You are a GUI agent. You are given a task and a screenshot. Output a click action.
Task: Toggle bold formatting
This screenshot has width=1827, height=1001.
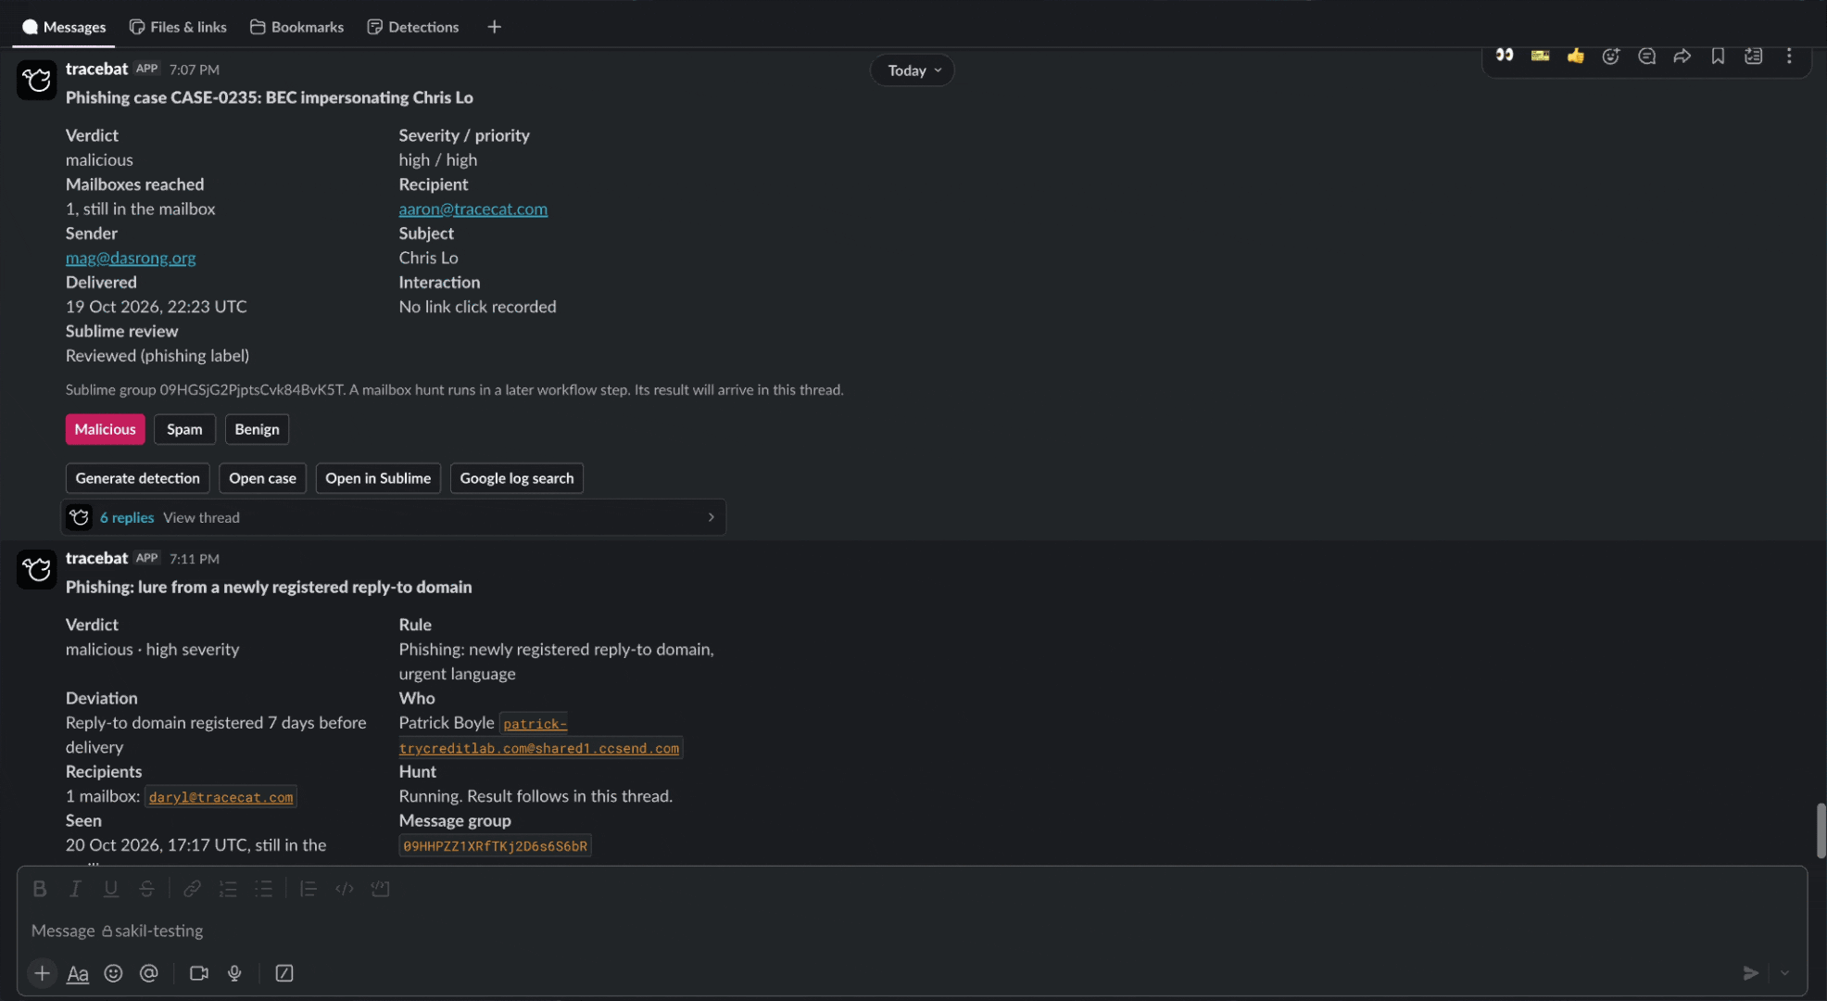click(39, 889)
